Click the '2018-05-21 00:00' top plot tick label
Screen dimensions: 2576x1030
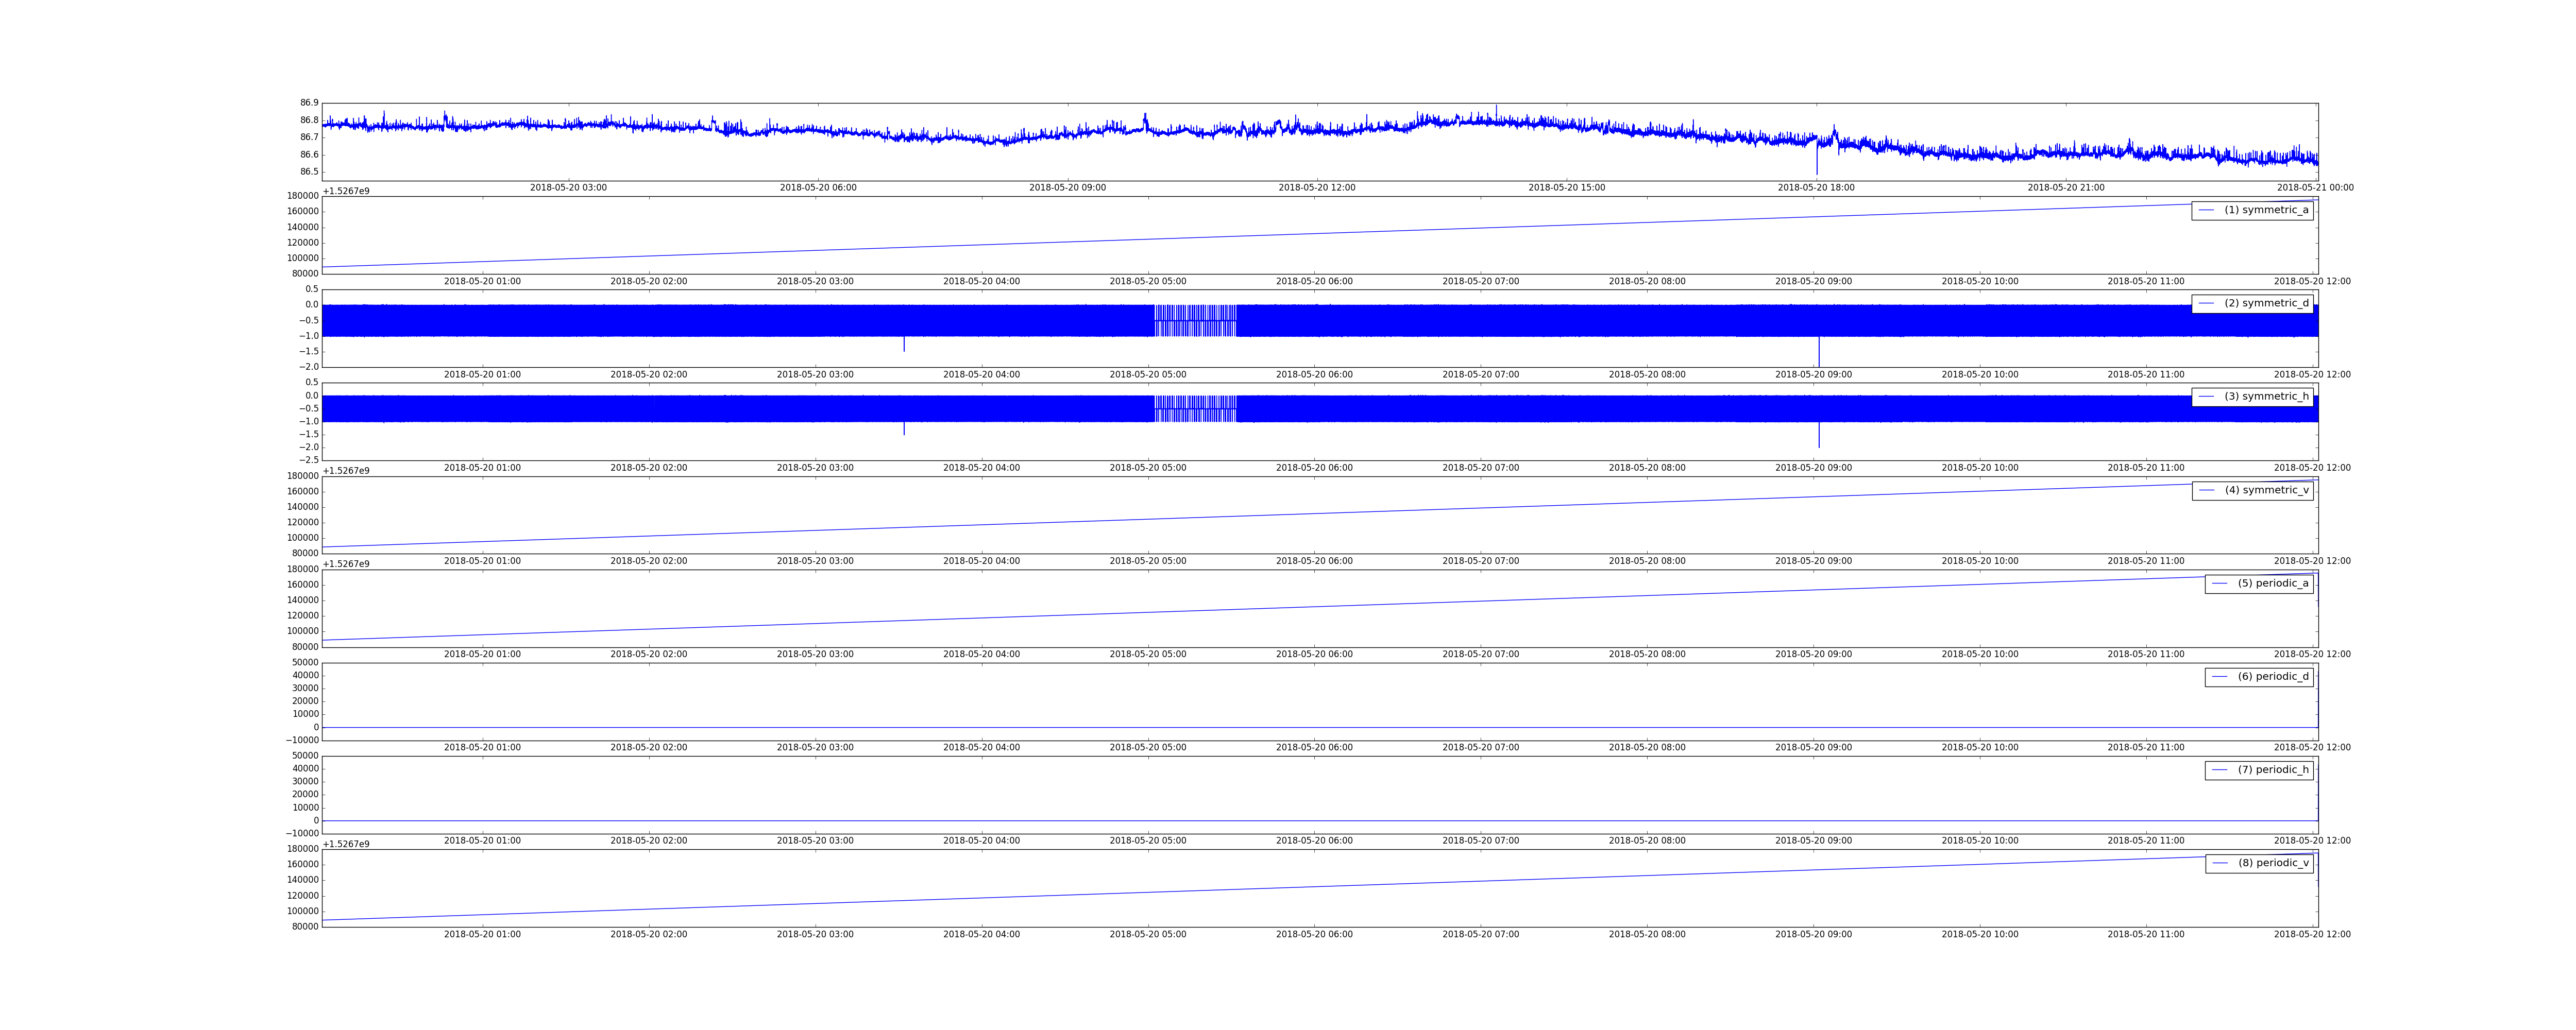2315,188
